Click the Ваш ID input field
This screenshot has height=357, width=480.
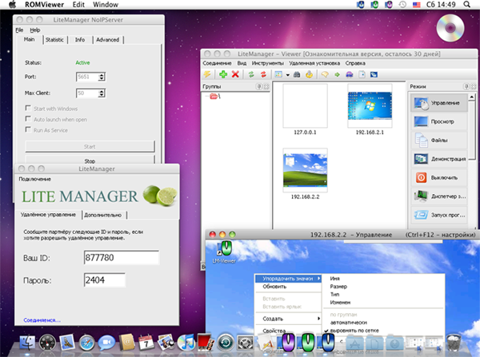(x=122, y=257)
